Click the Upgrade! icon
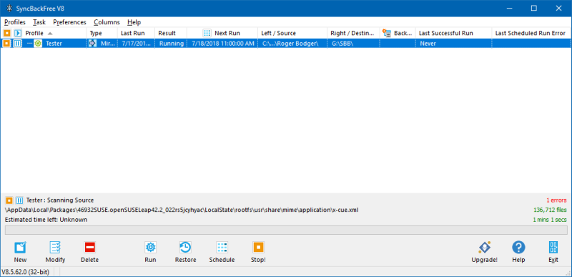 tap(485, 248)
